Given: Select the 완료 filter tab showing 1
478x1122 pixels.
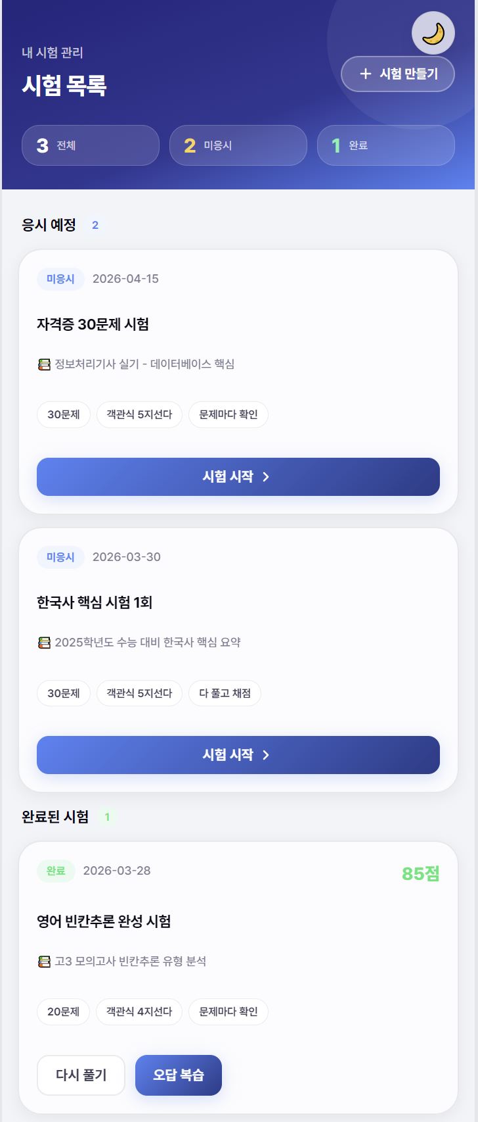Looking at the screenshot, I should pyautogui.click(x=385, y=145).
